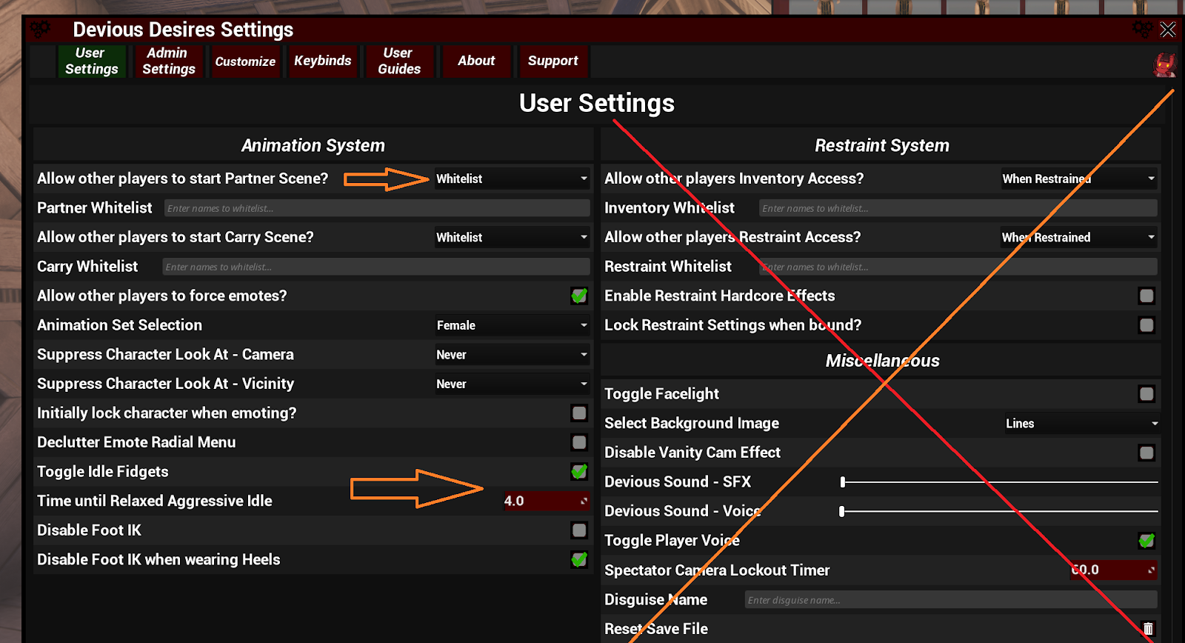Click the Reset Save File label
The height and width of the screenshot is (643, 1185).
(x=656, y=629)
